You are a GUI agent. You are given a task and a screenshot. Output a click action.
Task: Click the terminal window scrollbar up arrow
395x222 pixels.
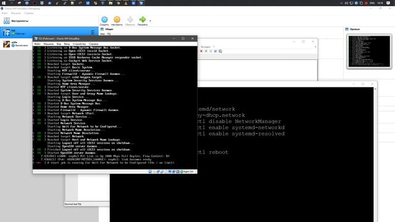[375, 89]
